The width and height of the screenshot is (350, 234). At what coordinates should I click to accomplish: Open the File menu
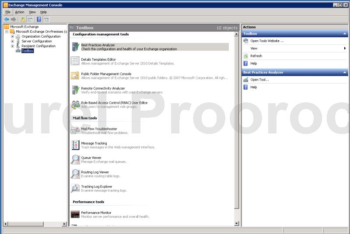(x=8, y=12)
